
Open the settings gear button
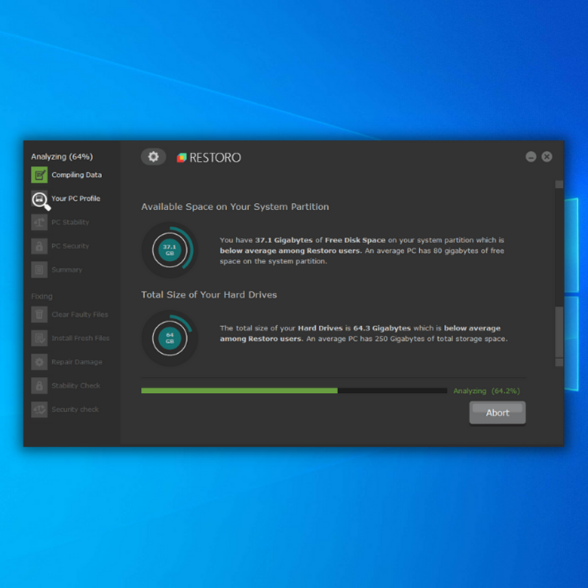point(153,157)
